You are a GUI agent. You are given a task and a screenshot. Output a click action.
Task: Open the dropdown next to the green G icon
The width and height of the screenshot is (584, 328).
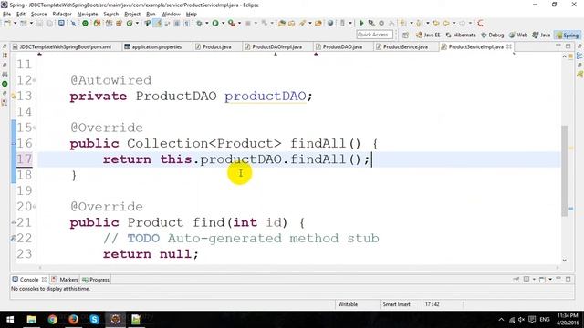point(137,23)
